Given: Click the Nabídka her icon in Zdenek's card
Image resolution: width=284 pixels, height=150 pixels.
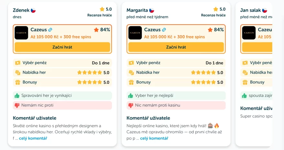Looking at the screenshot, I should point(17,73).
